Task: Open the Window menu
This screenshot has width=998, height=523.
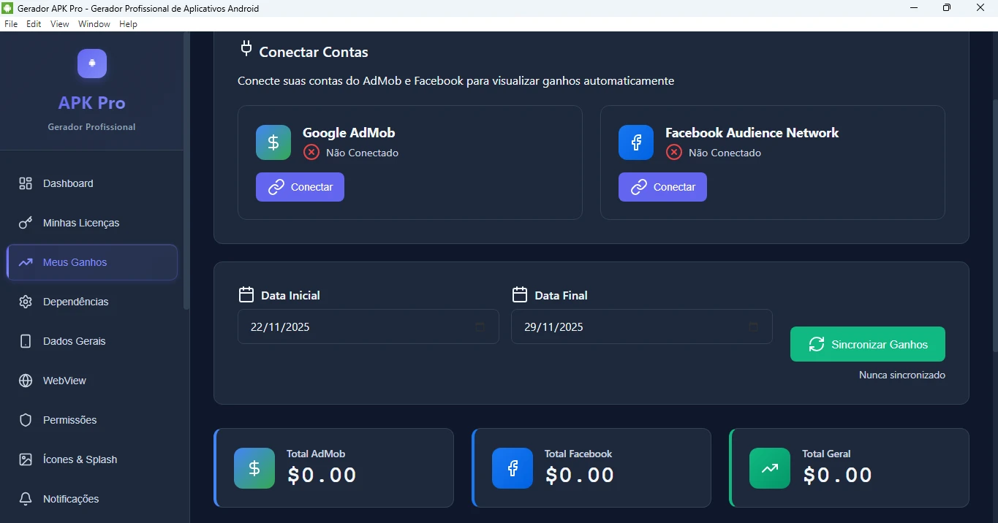Action: click(94, 24)
